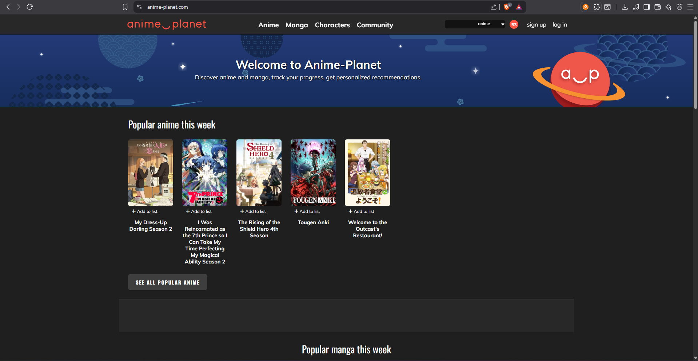The image size is (698, 361).
Task: Open Brave Shields lion icon
Action: coord(507,7)
